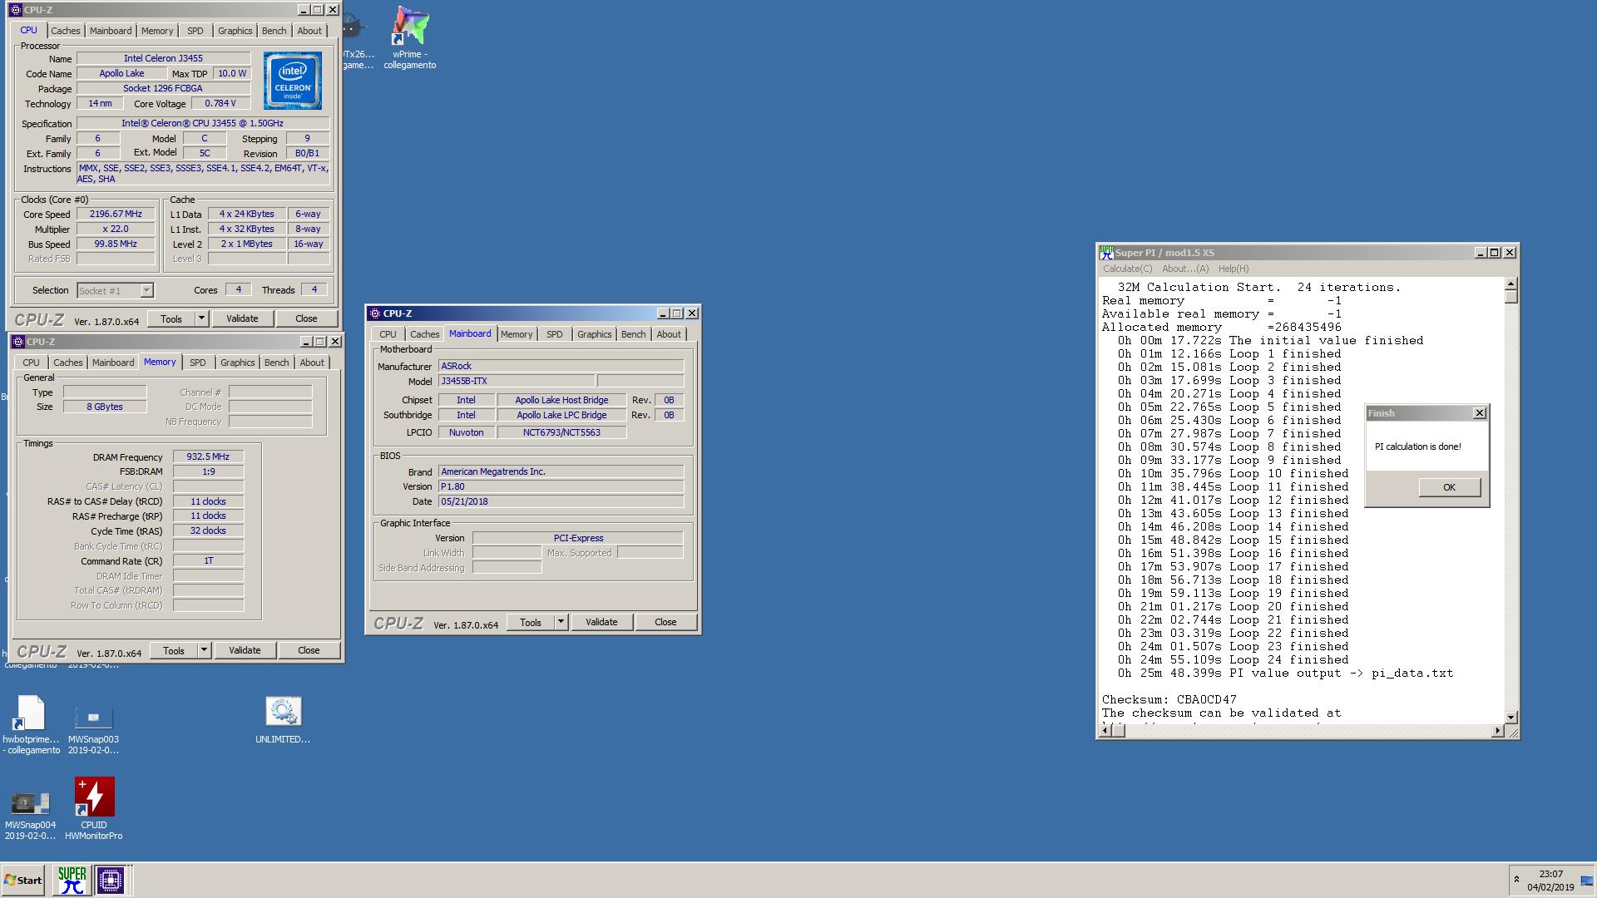Open Memory tab in Mainboard CPU-Z window

pyautogui.click(x=517, y=334)
